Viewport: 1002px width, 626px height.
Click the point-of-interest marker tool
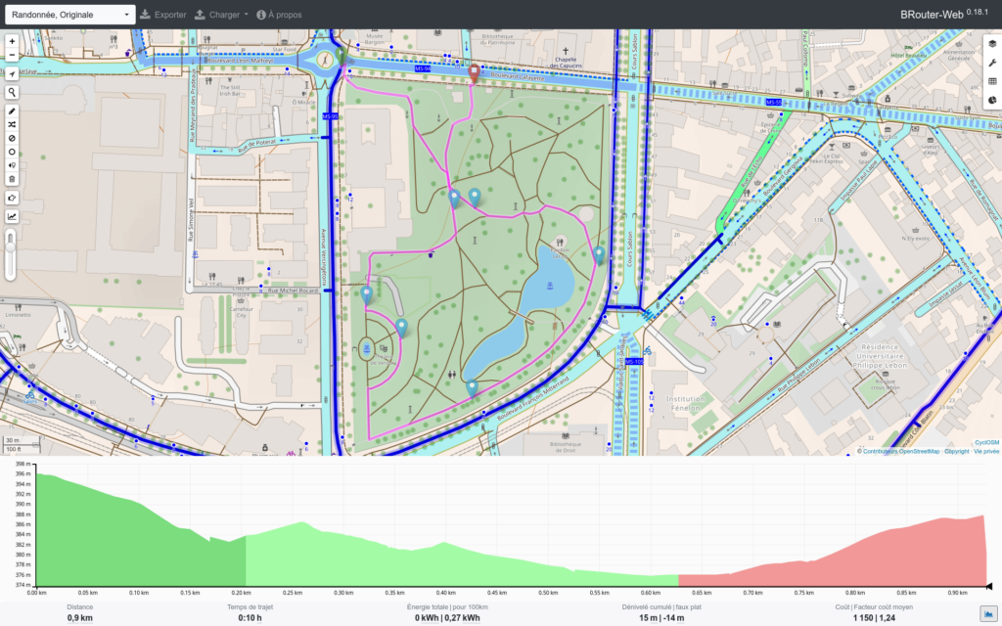coord(12,165)
